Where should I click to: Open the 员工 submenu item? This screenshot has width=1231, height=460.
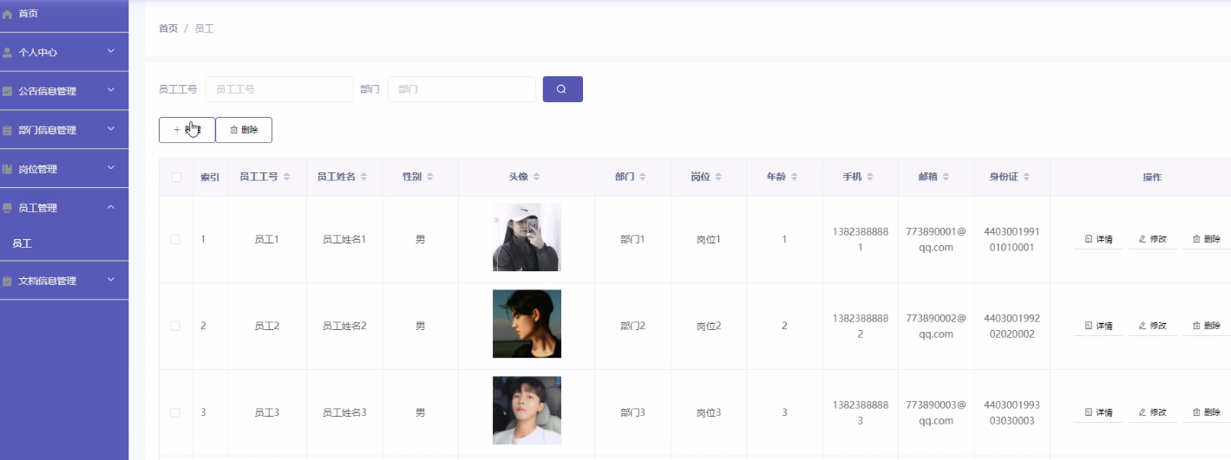point(23,244)
